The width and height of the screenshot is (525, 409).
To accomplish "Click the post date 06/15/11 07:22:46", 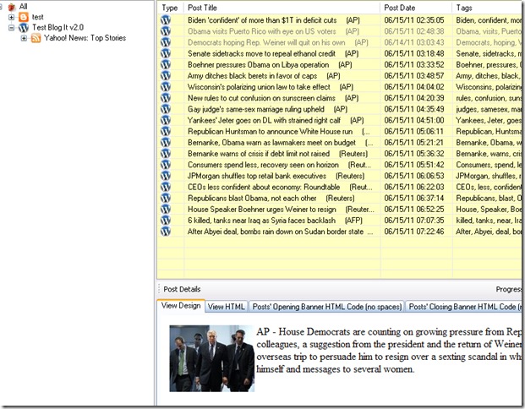I will tap(414, 231).
